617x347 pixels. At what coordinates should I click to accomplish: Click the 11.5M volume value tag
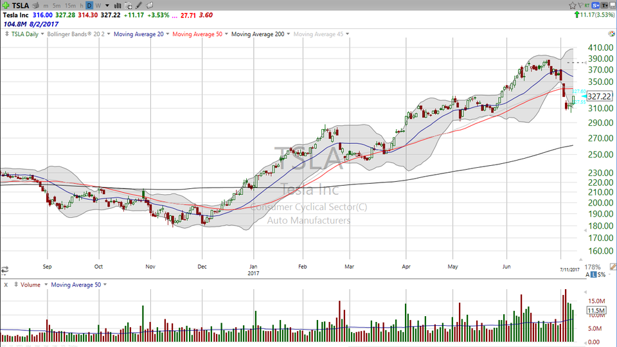[596, 310]
